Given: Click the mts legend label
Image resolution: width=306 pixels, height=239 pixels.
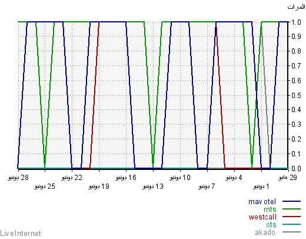Looking at the screenshot, I should click(270, 209).
